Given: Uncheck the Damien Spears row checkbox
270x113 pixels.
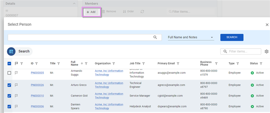Looking at the screenshot, I should point(9,106).
